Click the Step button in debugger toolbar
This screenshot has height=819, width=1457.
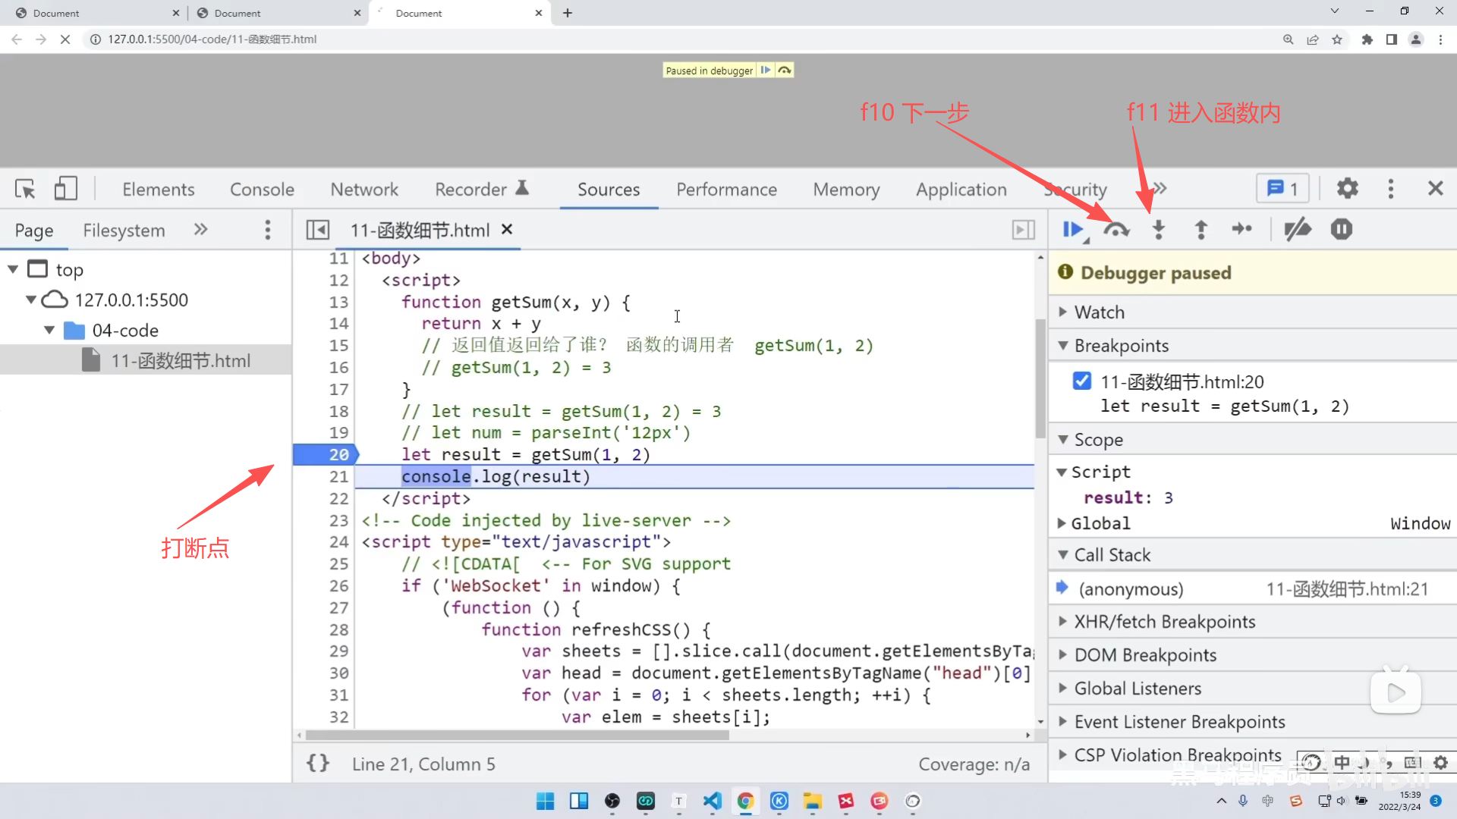click(x=1242, y=229)
